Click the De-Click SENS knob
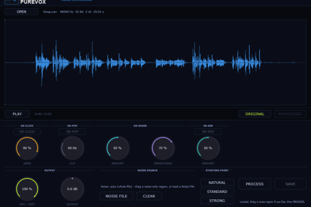 point(27,148)
